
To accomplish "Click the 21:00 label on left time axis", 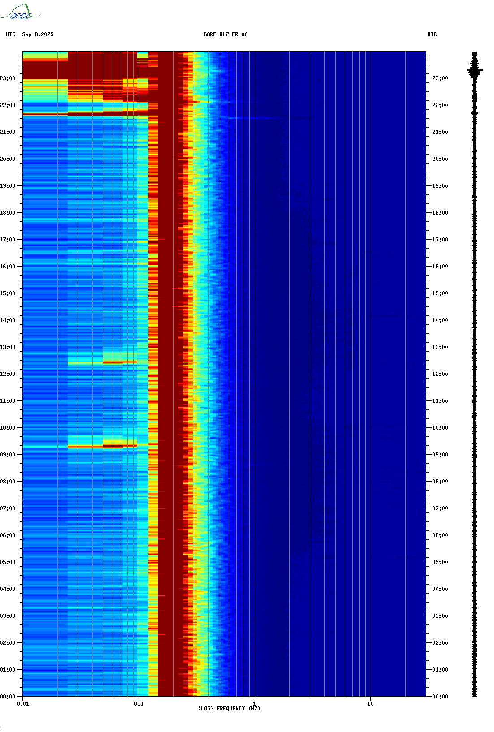I will click(x=8, y=132).
